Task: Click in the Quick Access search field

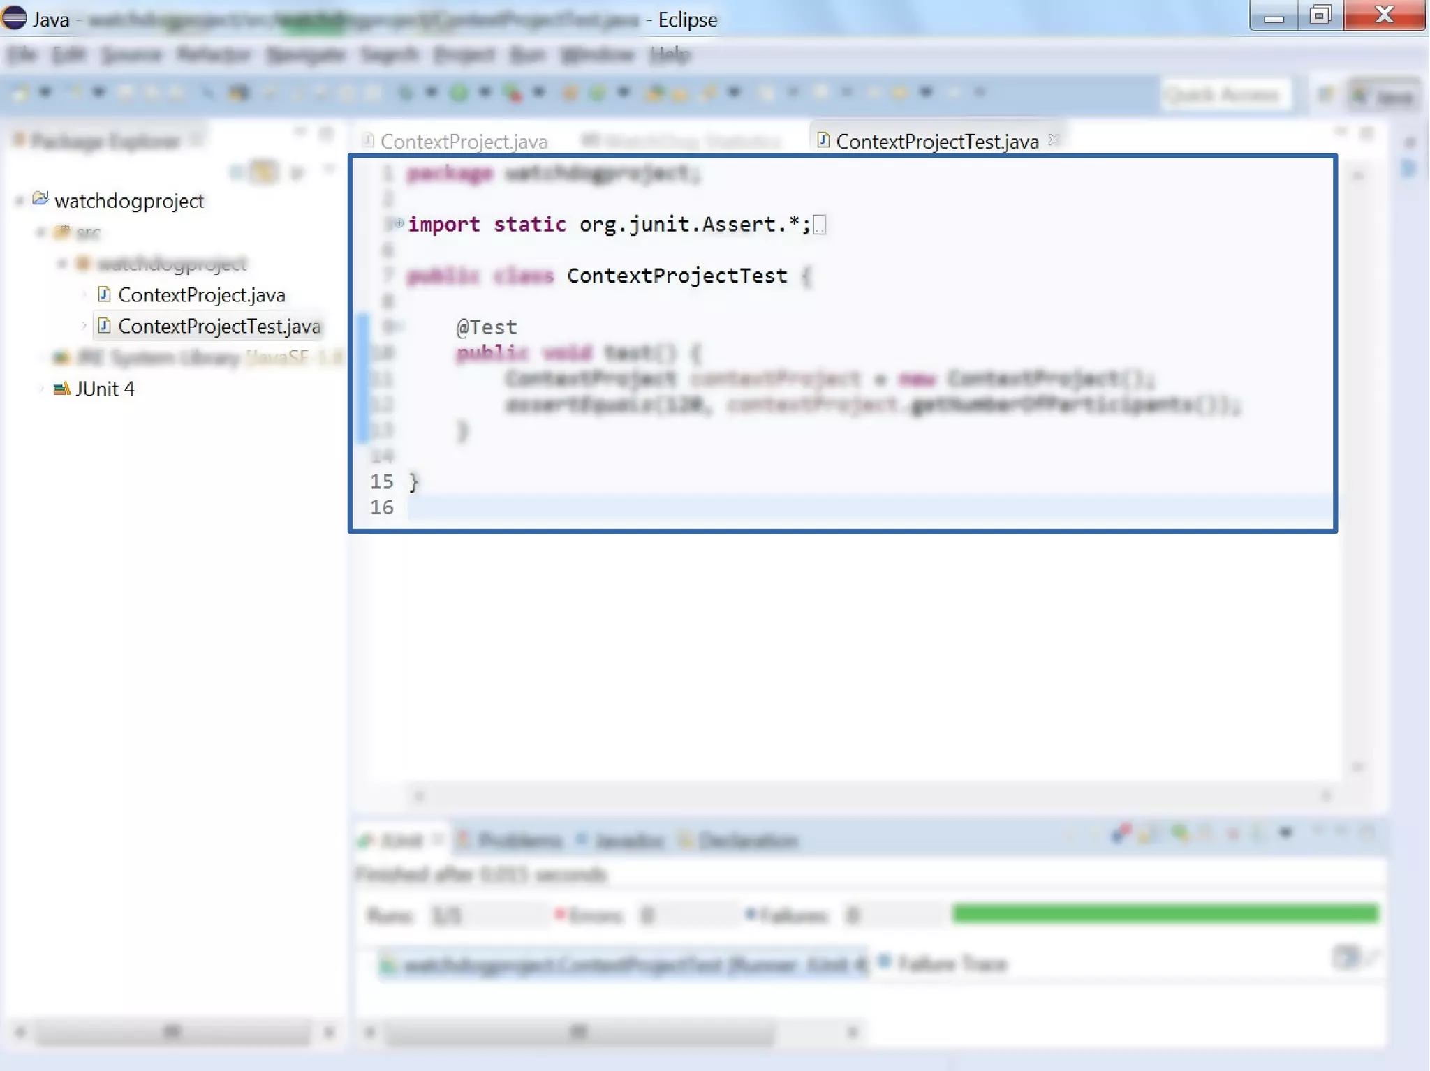Action: tap(1225, 95)
